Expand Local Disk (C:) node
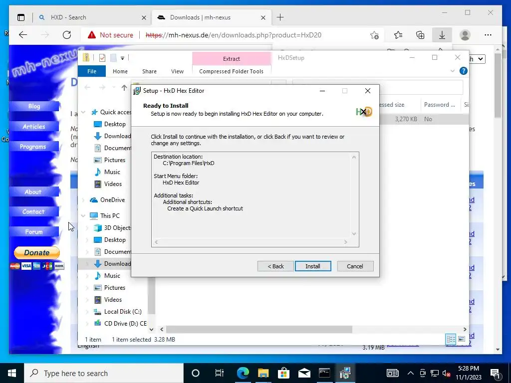 (x=87, y=312)
